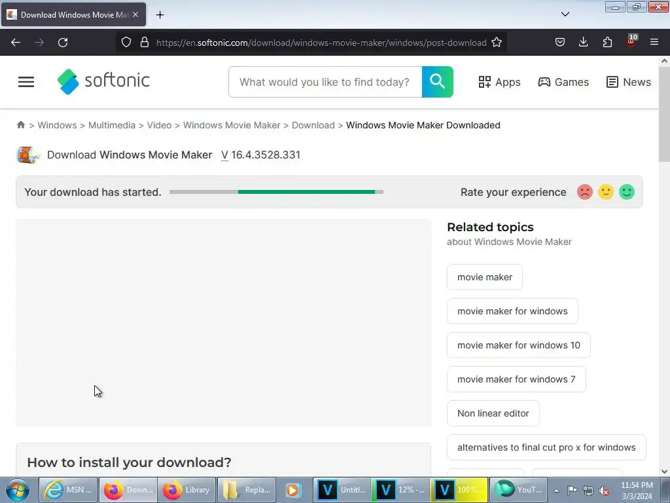Click version text 16.4.3528.331
This screenshot has height=503, width=670.
point(266,155)
